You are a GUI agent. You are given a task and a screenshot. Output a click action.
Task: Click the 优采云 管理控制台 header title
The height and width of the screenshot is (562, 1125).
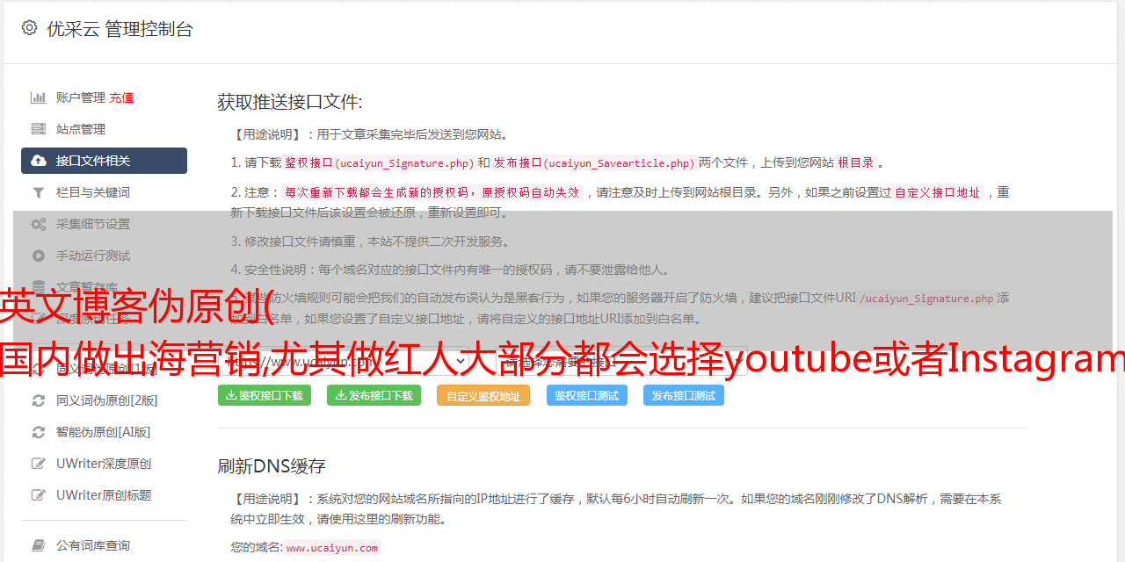[x=120, y=29]
